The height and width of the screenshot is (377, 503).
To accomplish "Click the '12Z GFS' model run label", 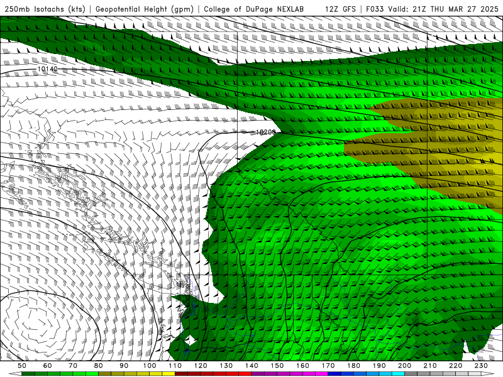I will [x=340, y=9].
